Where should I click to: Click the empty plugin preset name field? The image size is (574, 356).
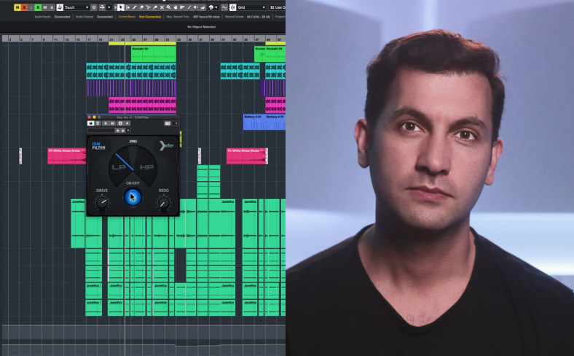pyautogui.click(x=101, y=131)
